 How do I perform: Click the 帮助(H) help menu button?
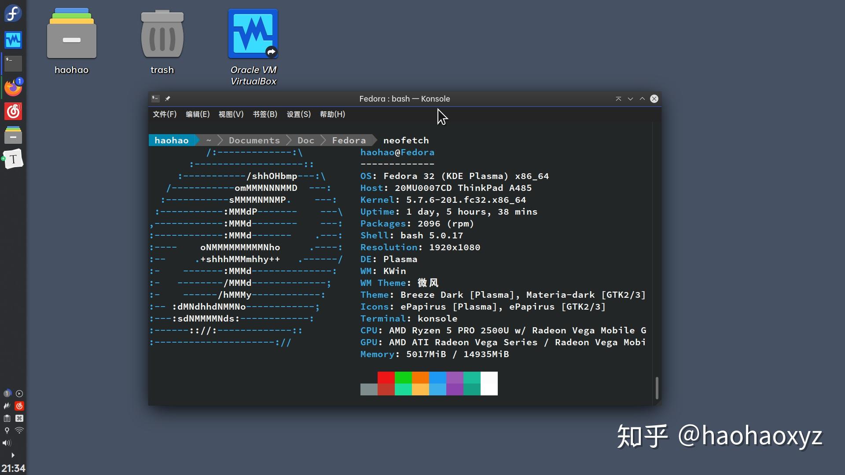pyautogui.click(x=333, y=114)
